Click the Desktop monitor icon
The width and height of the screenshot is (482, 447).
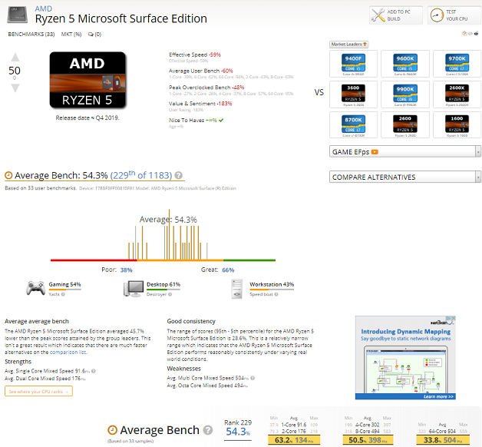click(134, 289)
